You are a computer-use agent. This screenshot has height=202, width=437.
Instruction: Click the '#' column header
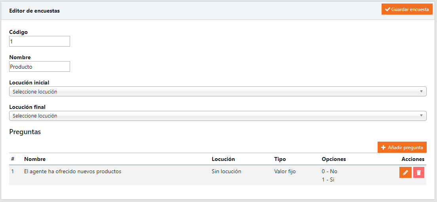[x=13, y=159]
